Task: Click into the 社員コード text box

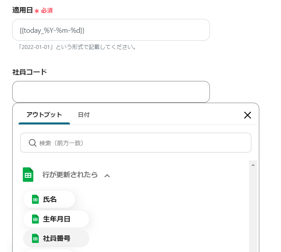Action: click(x=111, y=92)
